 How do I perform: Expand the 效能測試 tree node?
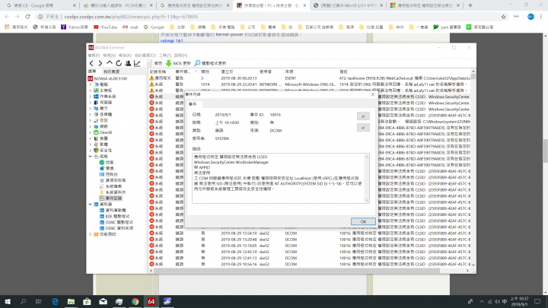click(91, 234)
